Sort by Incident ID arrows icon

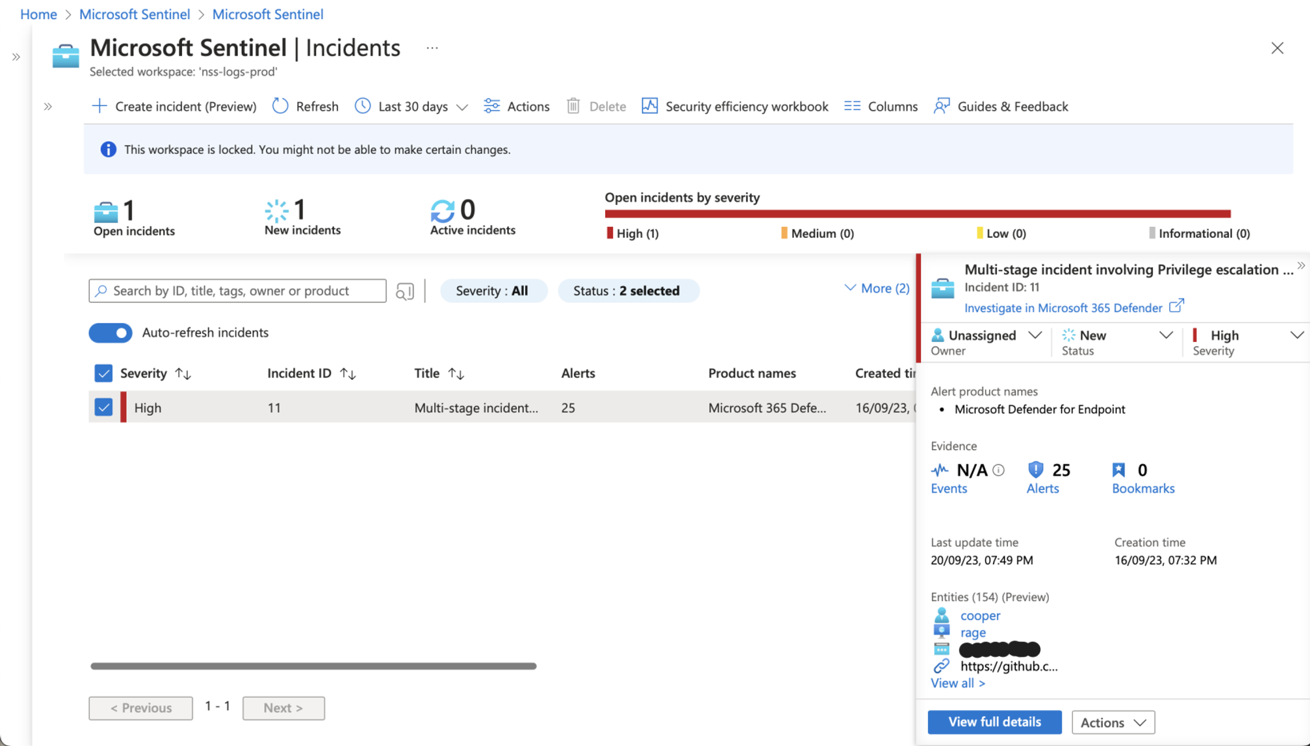[348, 374]
